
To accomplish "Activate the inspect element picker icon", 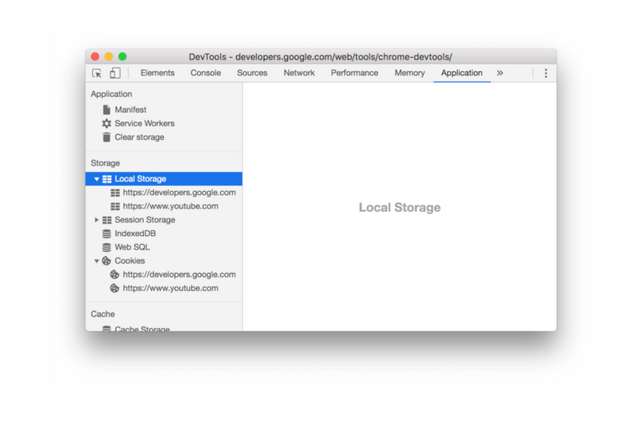I will point(97,73).
